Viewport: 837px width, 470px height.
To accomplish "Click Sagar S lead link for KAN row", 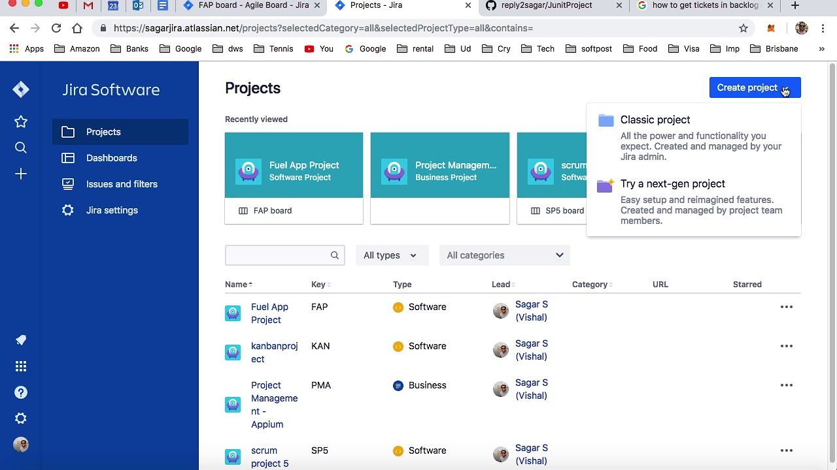I will pos(531,350).
